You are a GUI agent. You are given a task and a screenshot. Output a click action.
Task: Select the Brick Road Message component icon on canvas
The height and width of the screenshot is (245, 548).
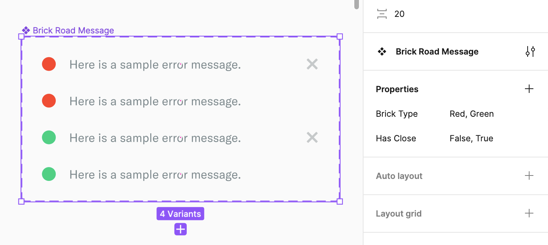pos(26,30)
